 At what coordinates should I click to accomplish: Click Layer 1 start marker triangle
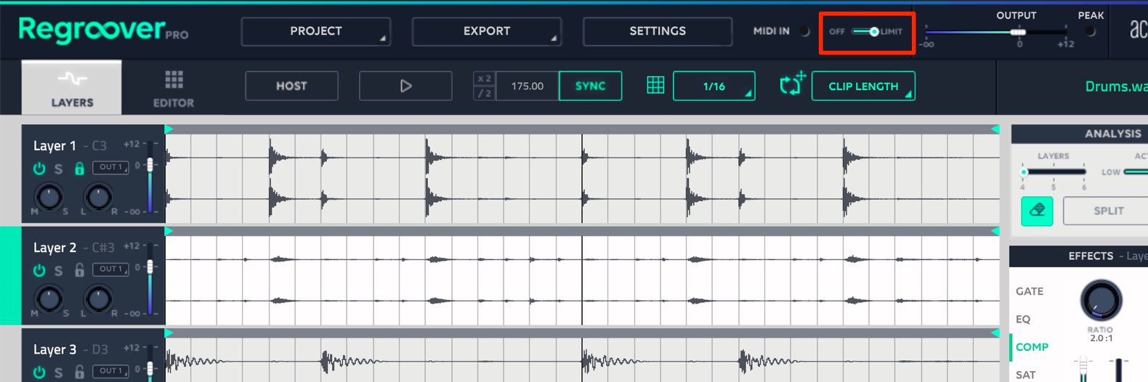pos(169,129)
